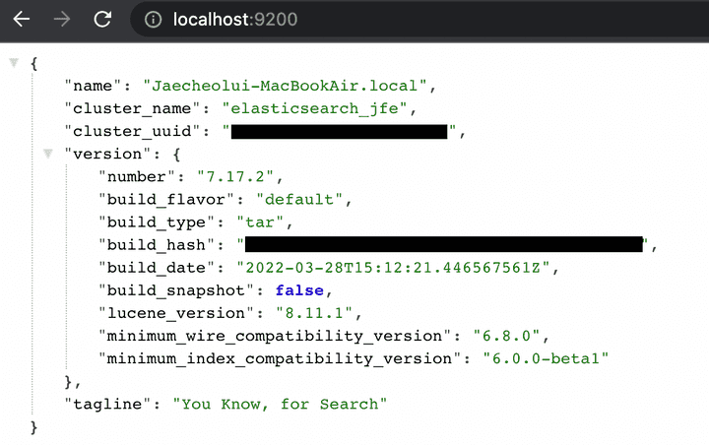Click the "build_date" key
Screen dimensions: 709x445
click(156, 268)
